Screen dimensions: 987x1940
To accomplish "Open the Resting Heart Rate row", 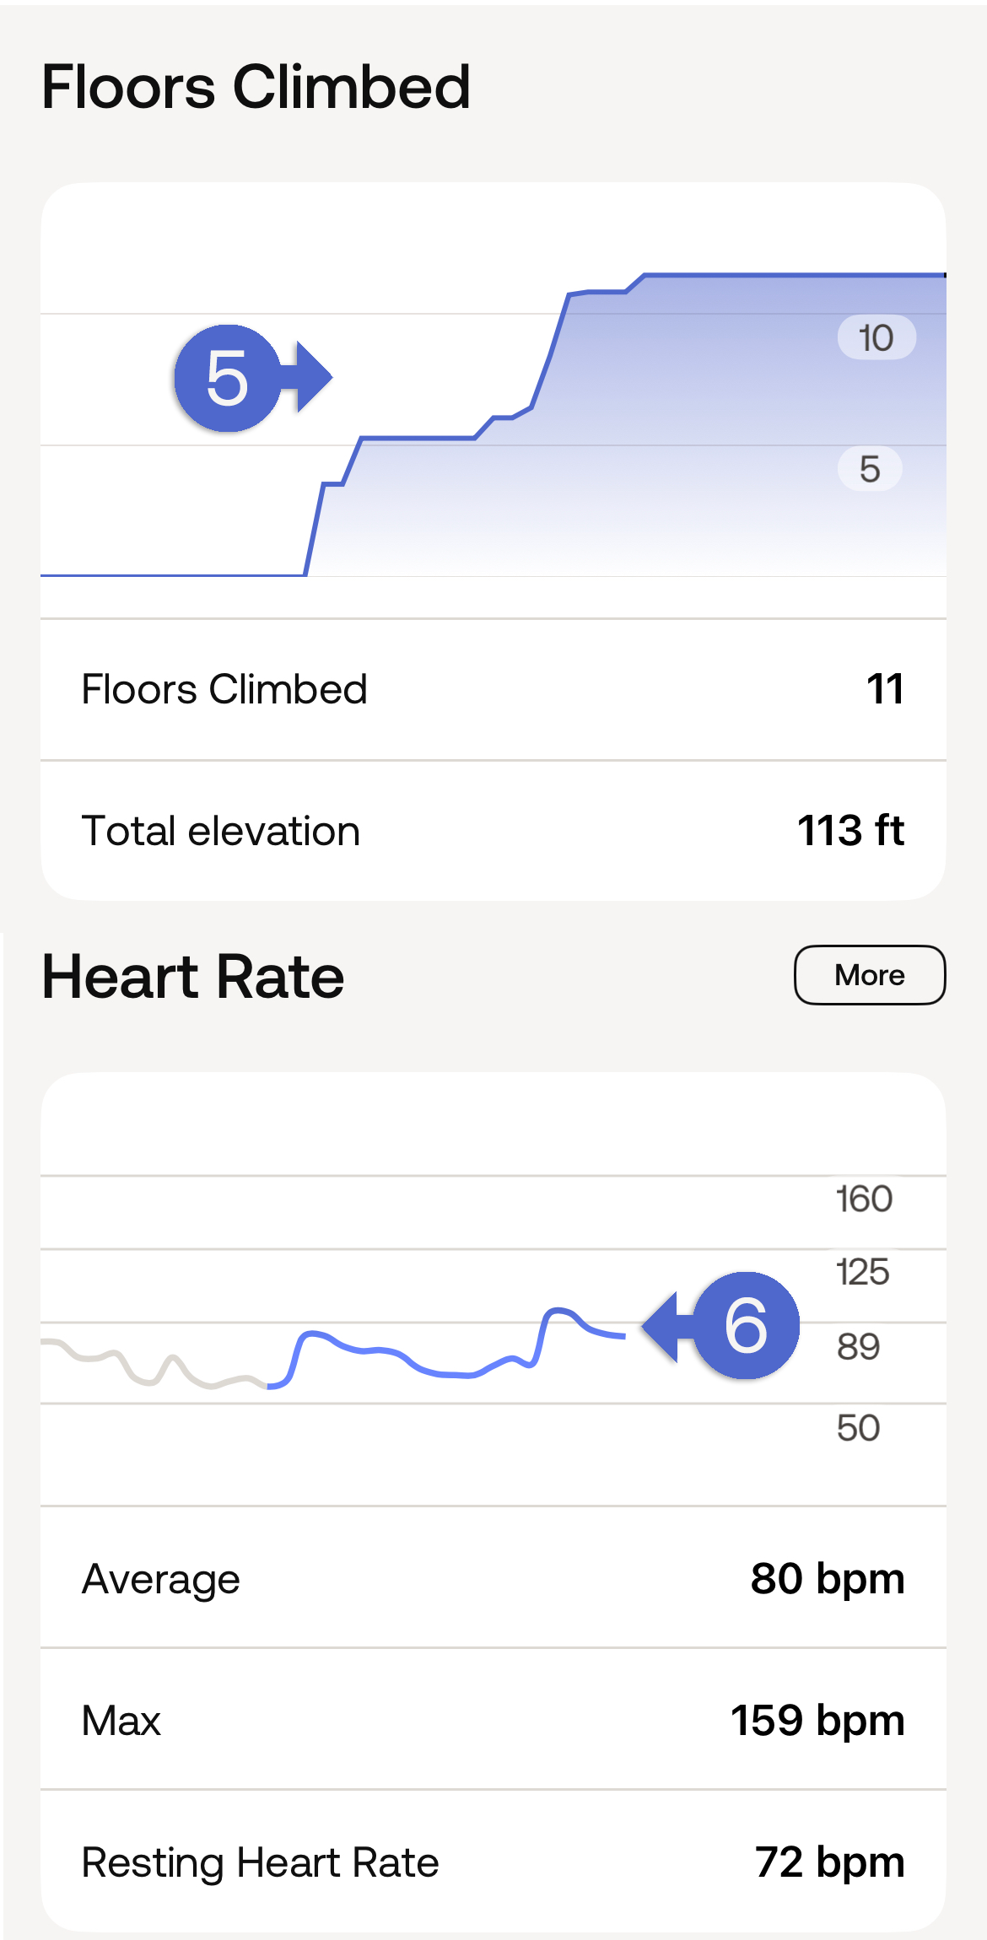I will pos(493,1862).
